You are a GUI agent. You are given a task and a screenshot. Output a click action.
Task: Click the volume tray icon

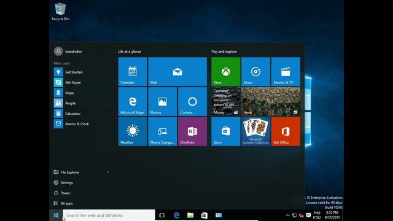pos(302,215)
